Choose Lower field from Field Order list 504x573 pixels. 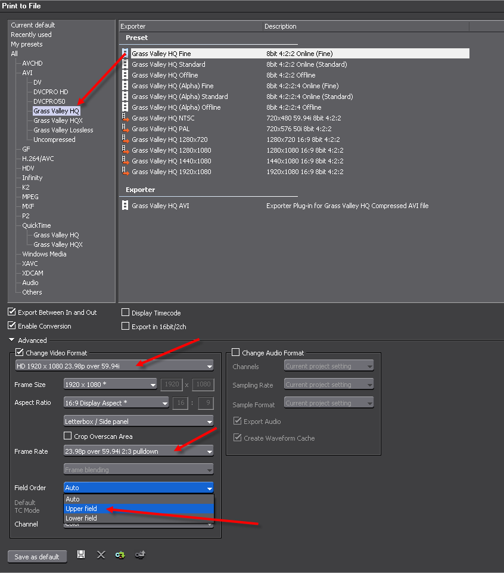tap(81, 518)
